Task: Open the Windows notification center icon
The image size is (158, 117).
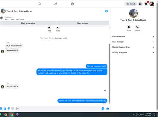Action: pyautogui.click(x=154, y=114)
